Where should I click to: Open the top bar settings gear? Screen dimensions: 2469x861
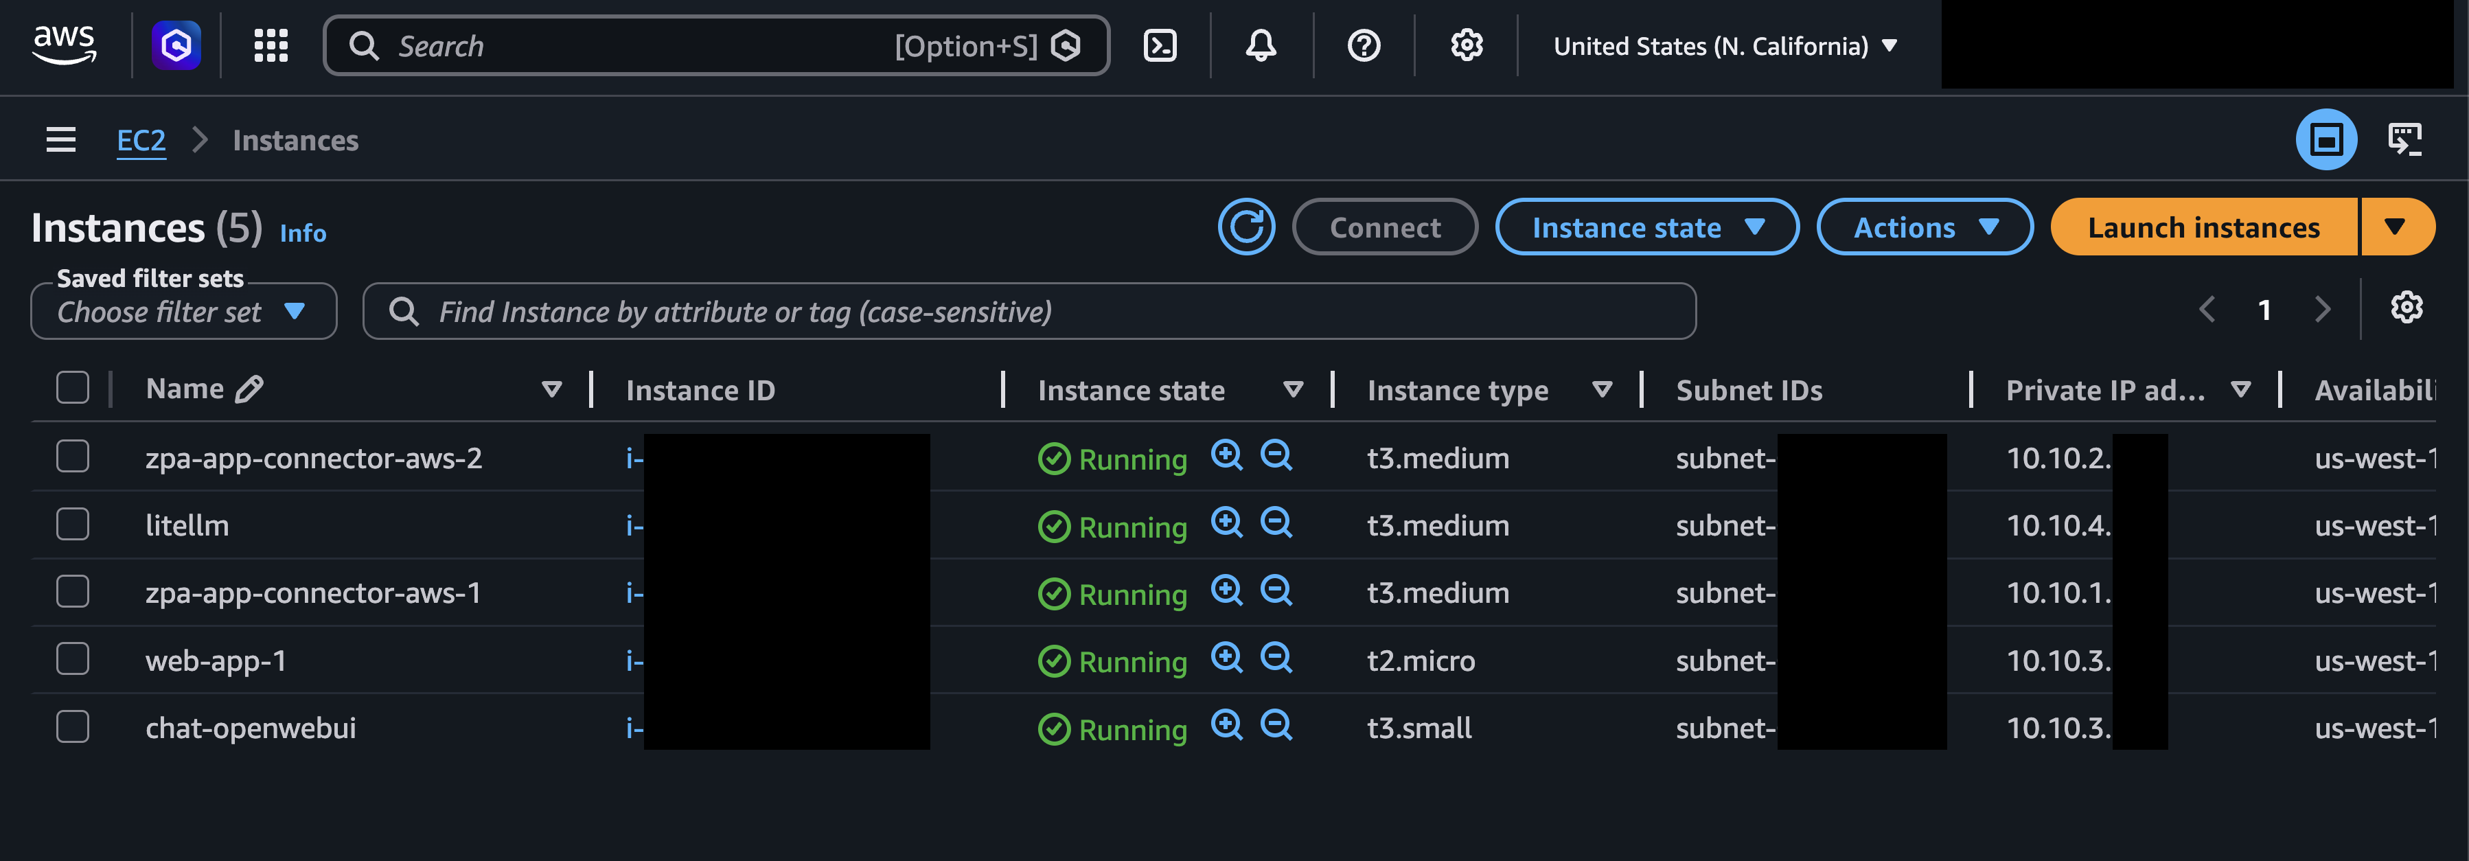click(x=1465, y=45)
